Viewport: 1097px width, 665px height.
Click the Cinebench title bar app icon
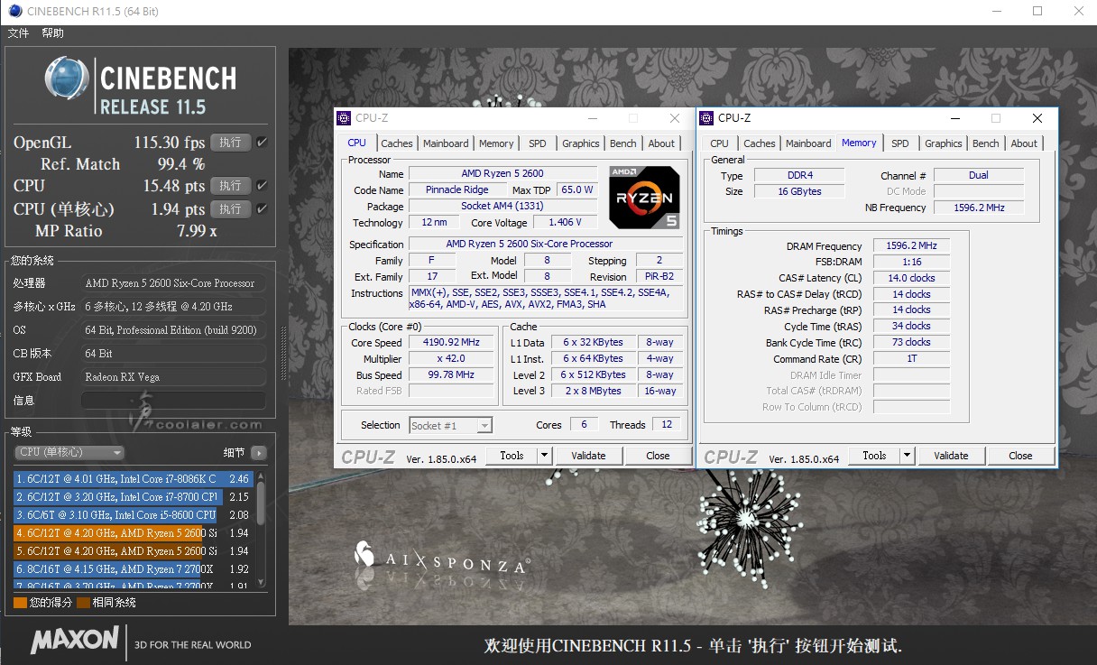coord(14,11)
